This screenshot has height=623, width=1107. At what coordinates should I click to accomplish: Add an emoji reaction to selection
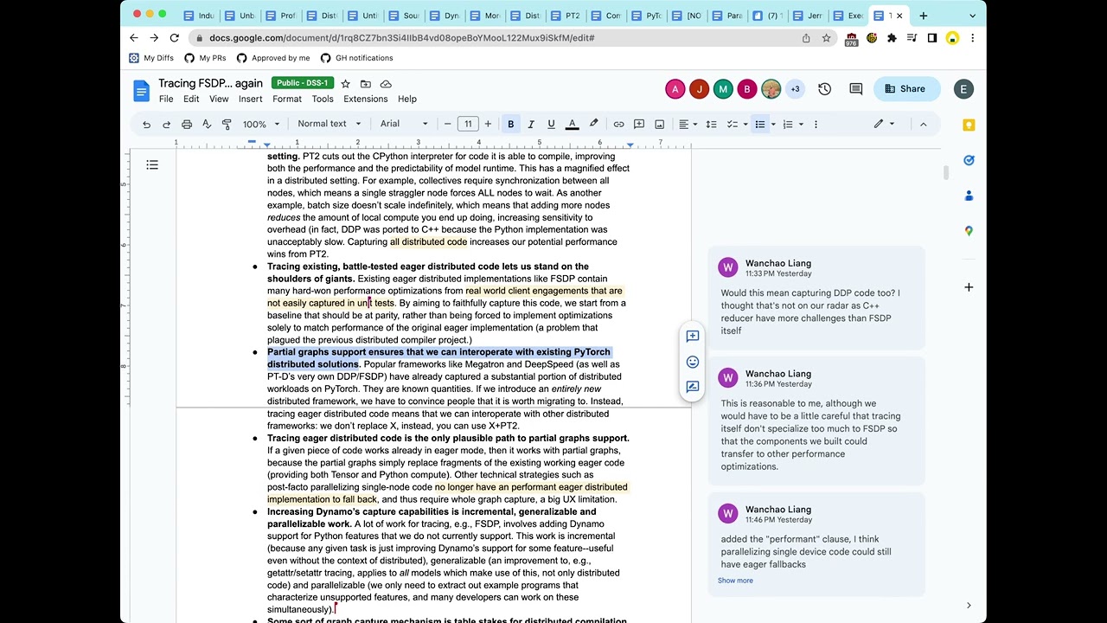[693, 362]
